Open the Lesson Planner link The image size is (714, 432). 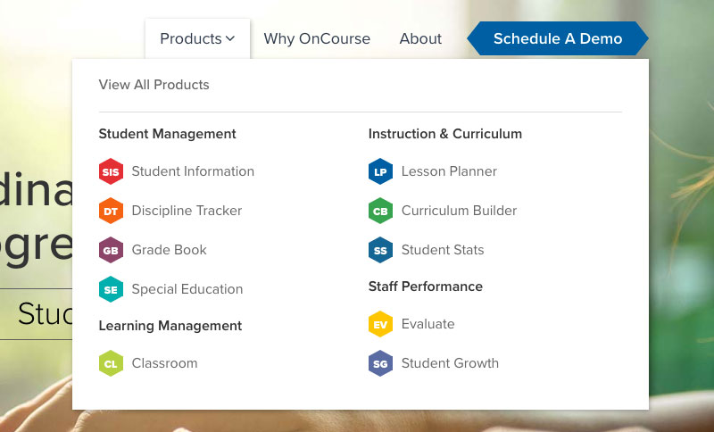(449, 171)
